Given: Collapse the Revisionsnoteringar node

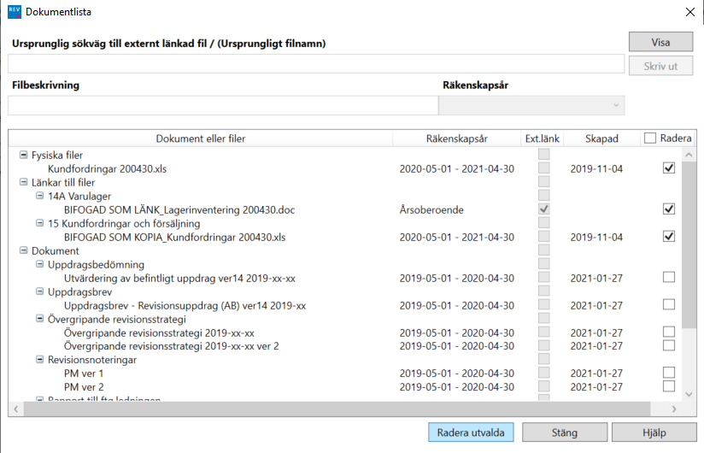Looking at the screenshot, I should tap(39, 359).
